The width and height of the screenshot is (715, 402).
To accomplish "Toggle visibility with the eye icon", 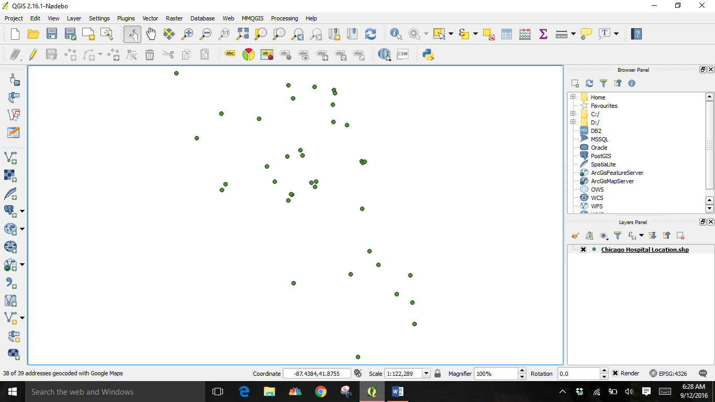I will [x=604, y=236].
